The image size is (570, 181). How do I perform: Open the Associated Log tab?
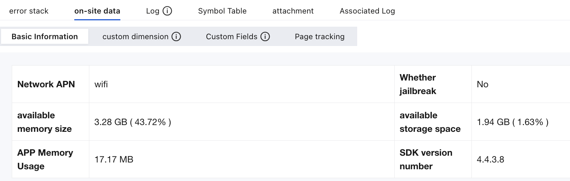coord(367,11)
